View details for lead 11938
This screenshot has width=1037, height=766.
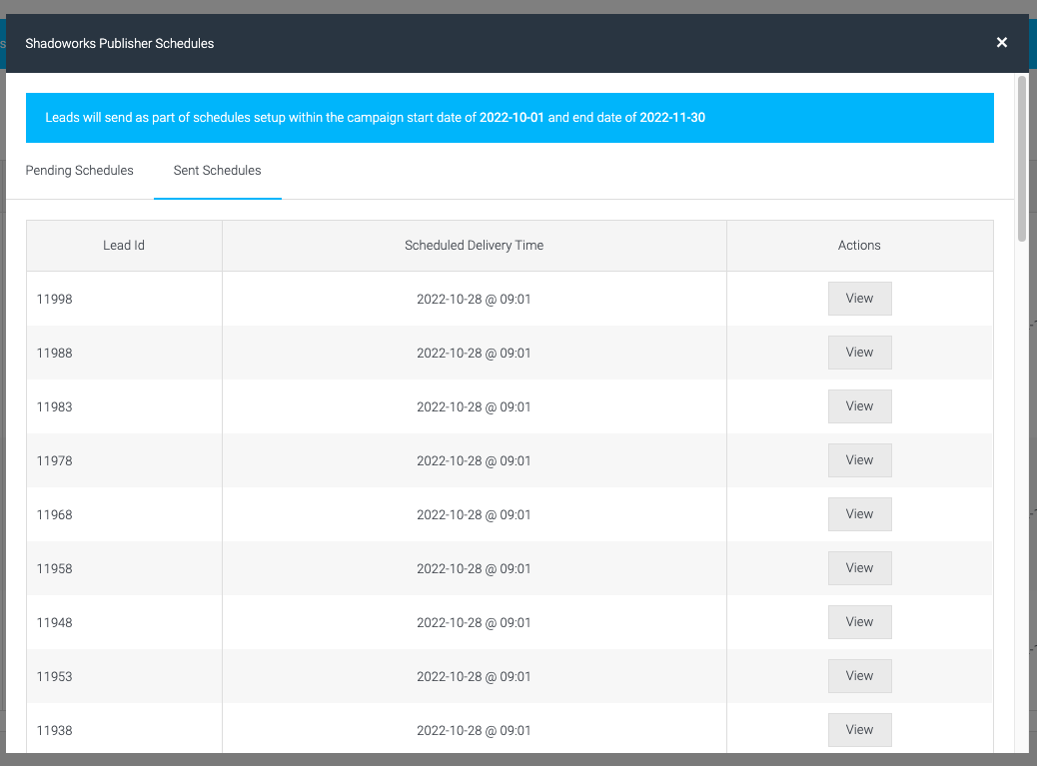(859, 729)
